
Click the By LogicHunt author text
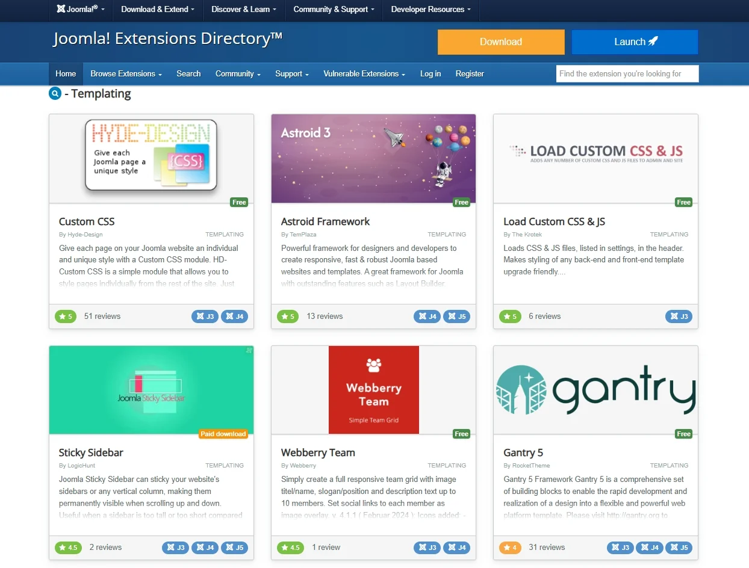click(x=77, y=466)
